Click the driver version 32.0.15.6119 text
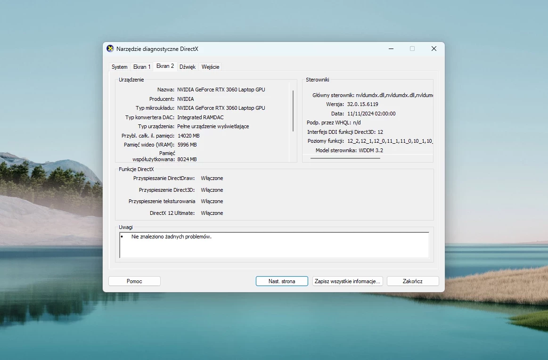Image resolution: width=548 pixels, height=360 pixels. [362, 104]
